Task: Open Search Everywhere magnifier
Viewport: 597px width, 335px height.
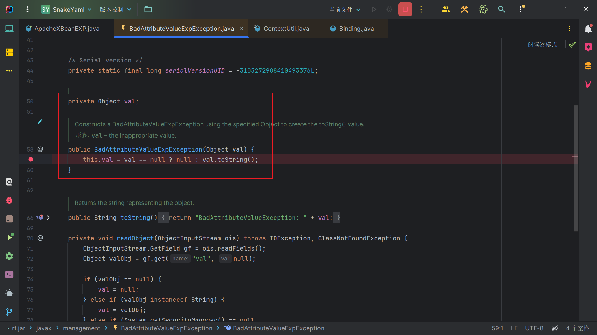Action: tap(502, 10)
